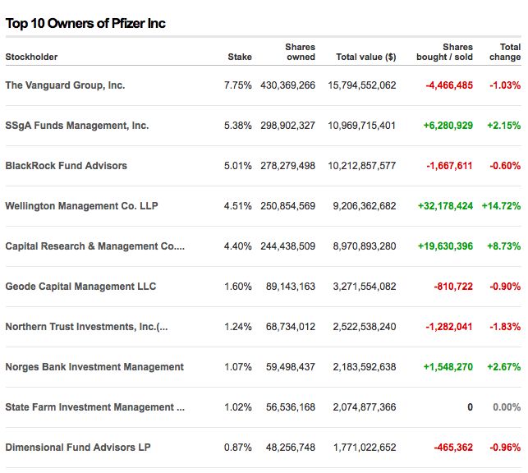Click total value 9,206,362,682
The width and height of the screenshot is (528, 473).
(x=365, y=206)
